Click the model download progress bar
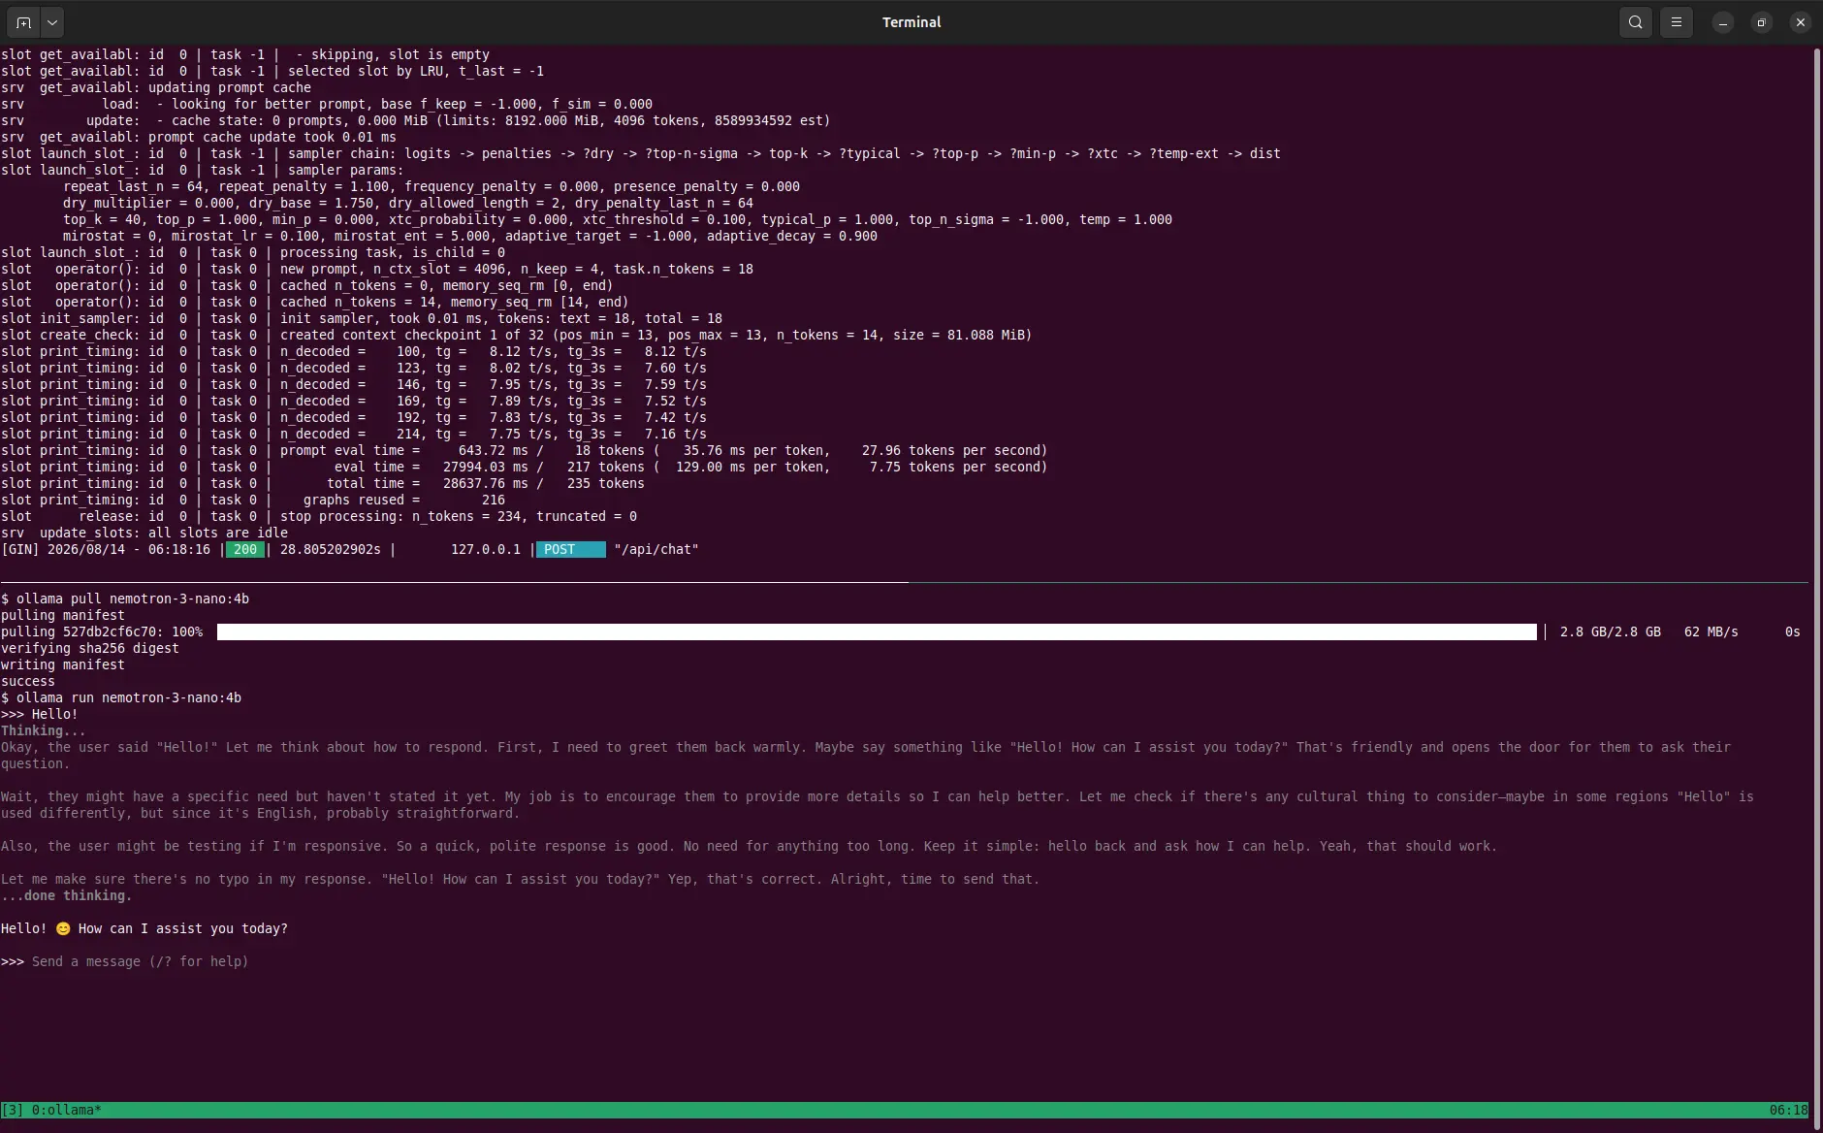1823x1133 pixels. pos(877,631)
